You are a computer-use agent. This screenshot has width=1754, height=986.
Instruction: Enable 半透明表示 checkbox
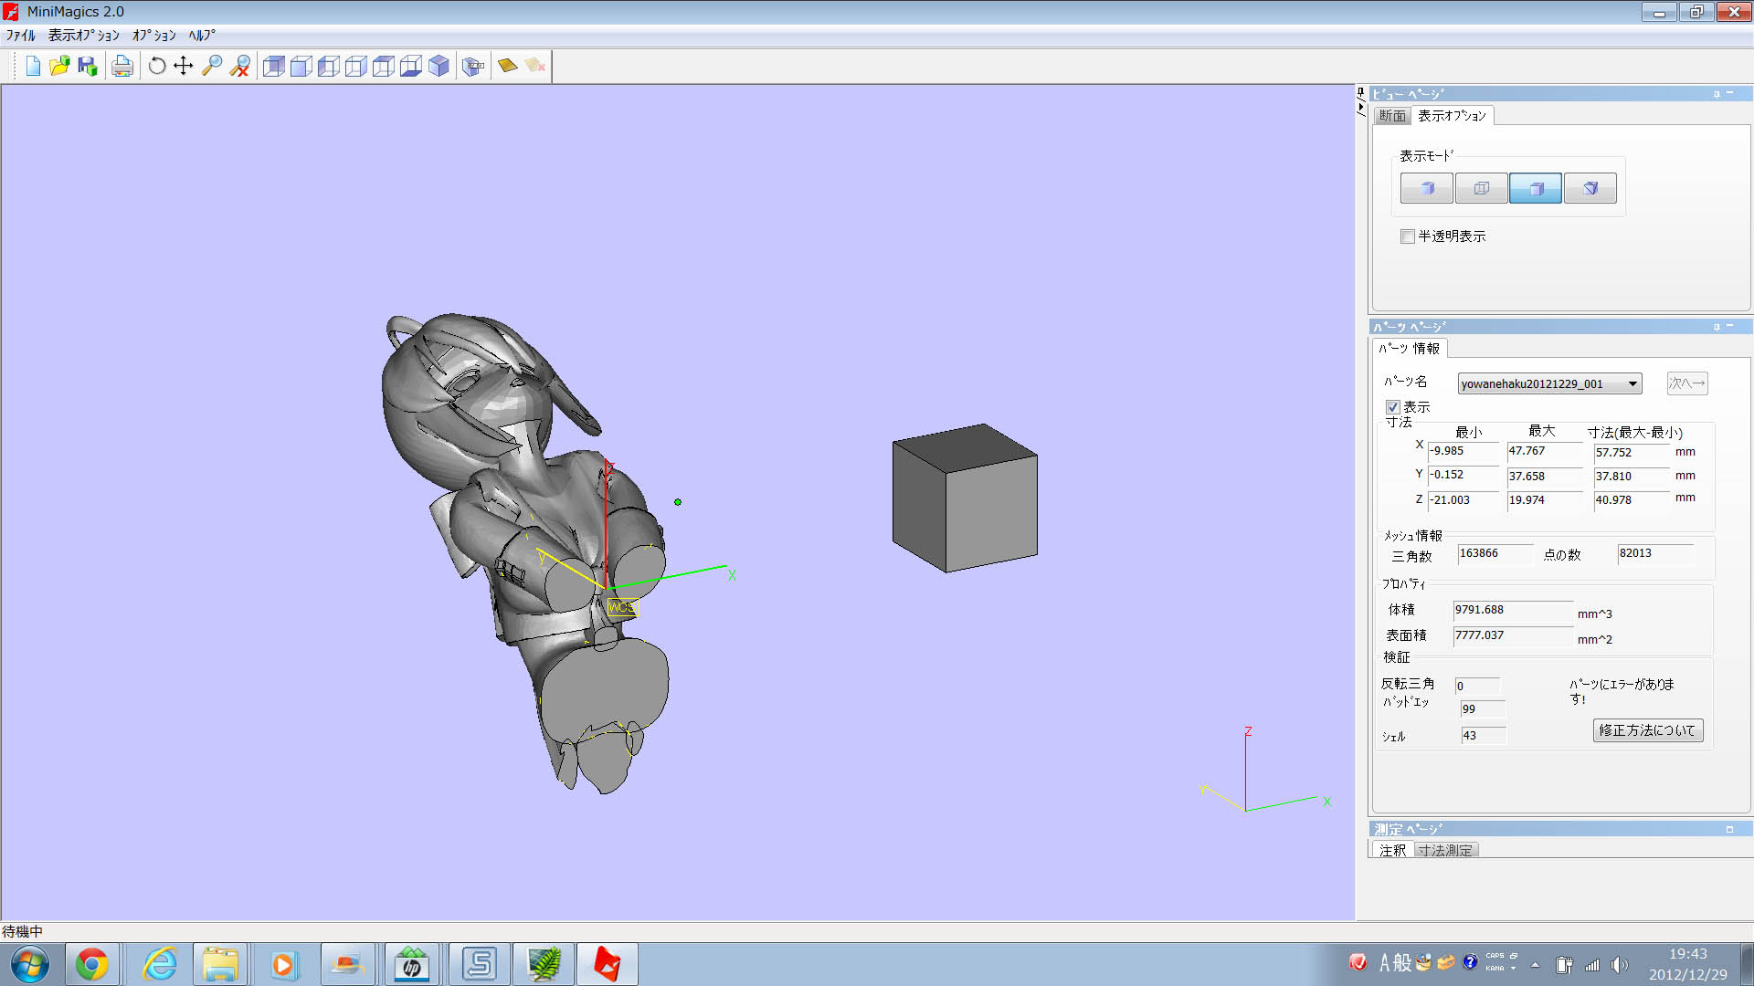pyautogui.click(x=1408, y=236)
